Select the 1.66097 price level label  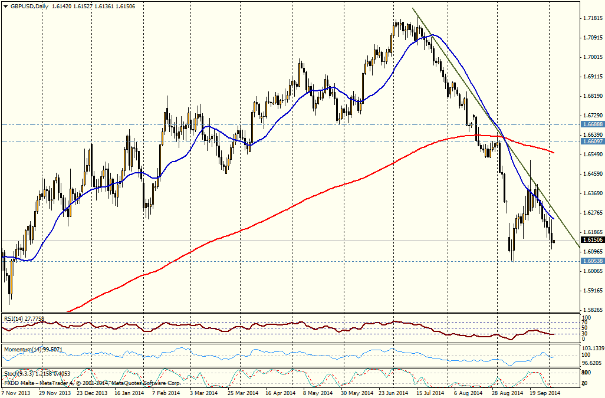[x=591, y=142]
